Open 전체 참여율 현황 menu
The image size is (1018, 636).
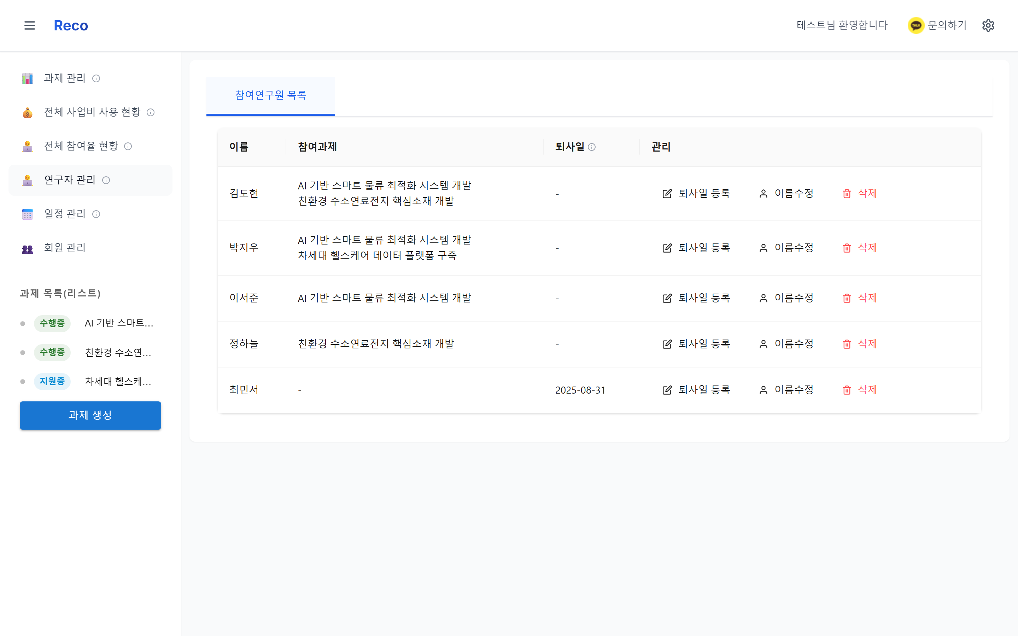[x=90, y=146]
